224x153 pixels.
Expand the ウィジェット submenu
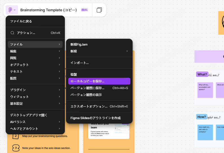click(35, 97)
